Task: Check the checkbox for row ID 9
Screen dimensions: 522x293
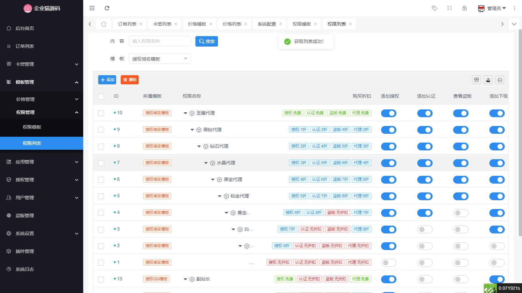Action: pyautogui.click(x=101, y=130)
